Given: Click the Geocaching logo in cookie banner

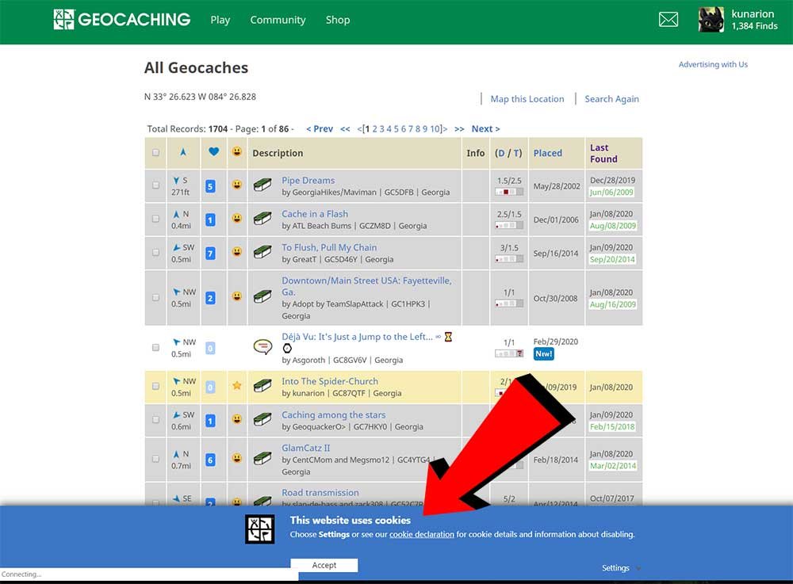Looking at the screenshot, I should (x=260, y=529).
